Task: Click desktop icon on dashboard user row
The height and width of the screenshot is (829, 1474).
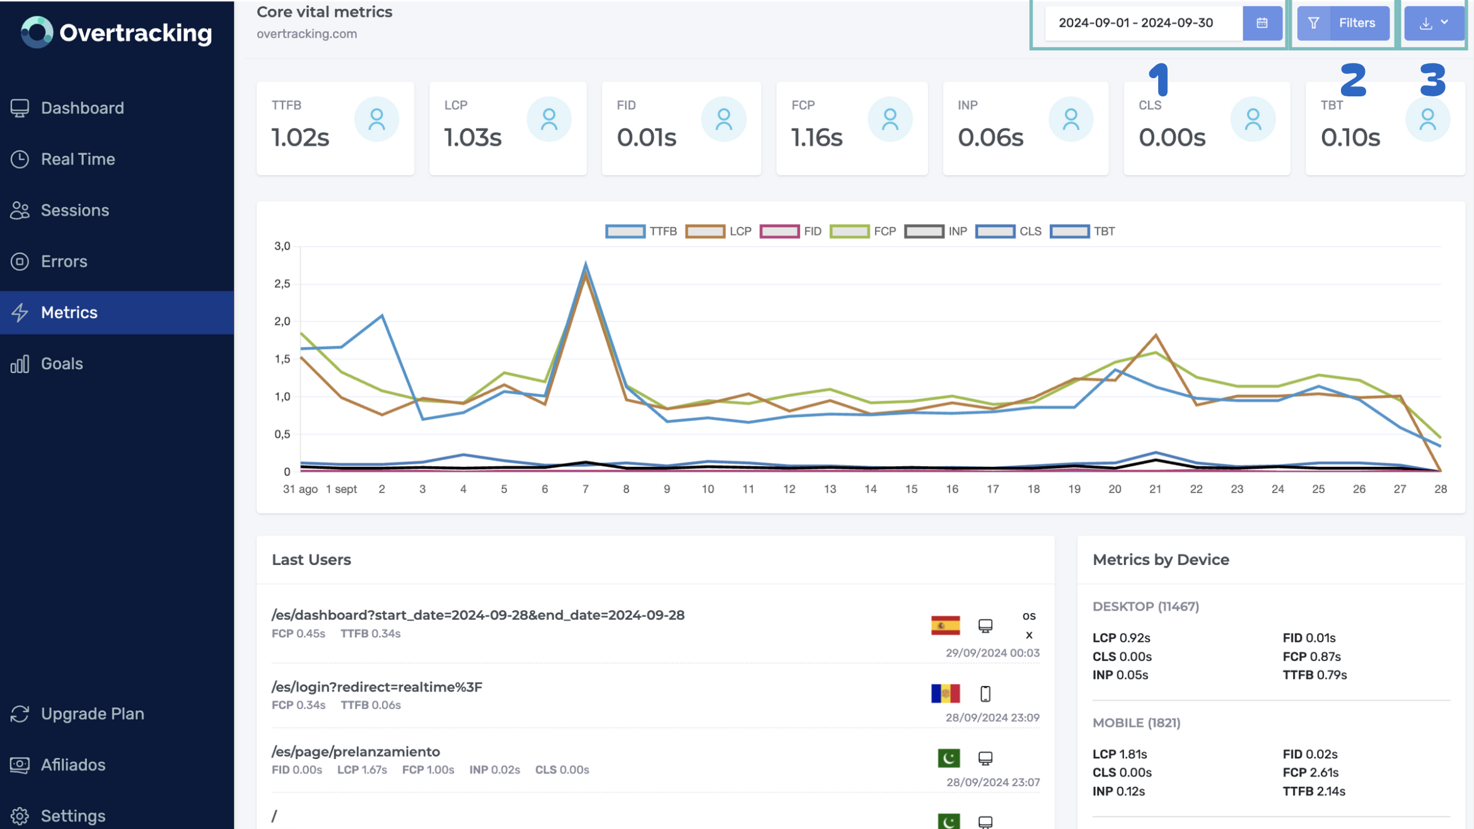Action: pyautogui.click(x=985, y=626)
